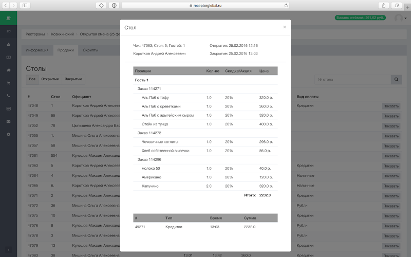Go forward with Safari forward arrow
This screenshot has width=411, height=257.
[x=13, y=5]
